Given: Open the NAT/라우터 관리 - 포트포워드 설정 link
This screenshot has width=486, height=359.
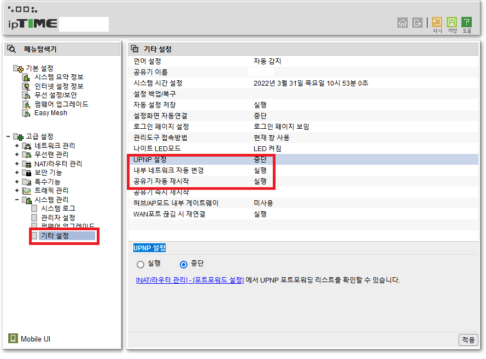Looking at the screenshot, I should 190,280.
